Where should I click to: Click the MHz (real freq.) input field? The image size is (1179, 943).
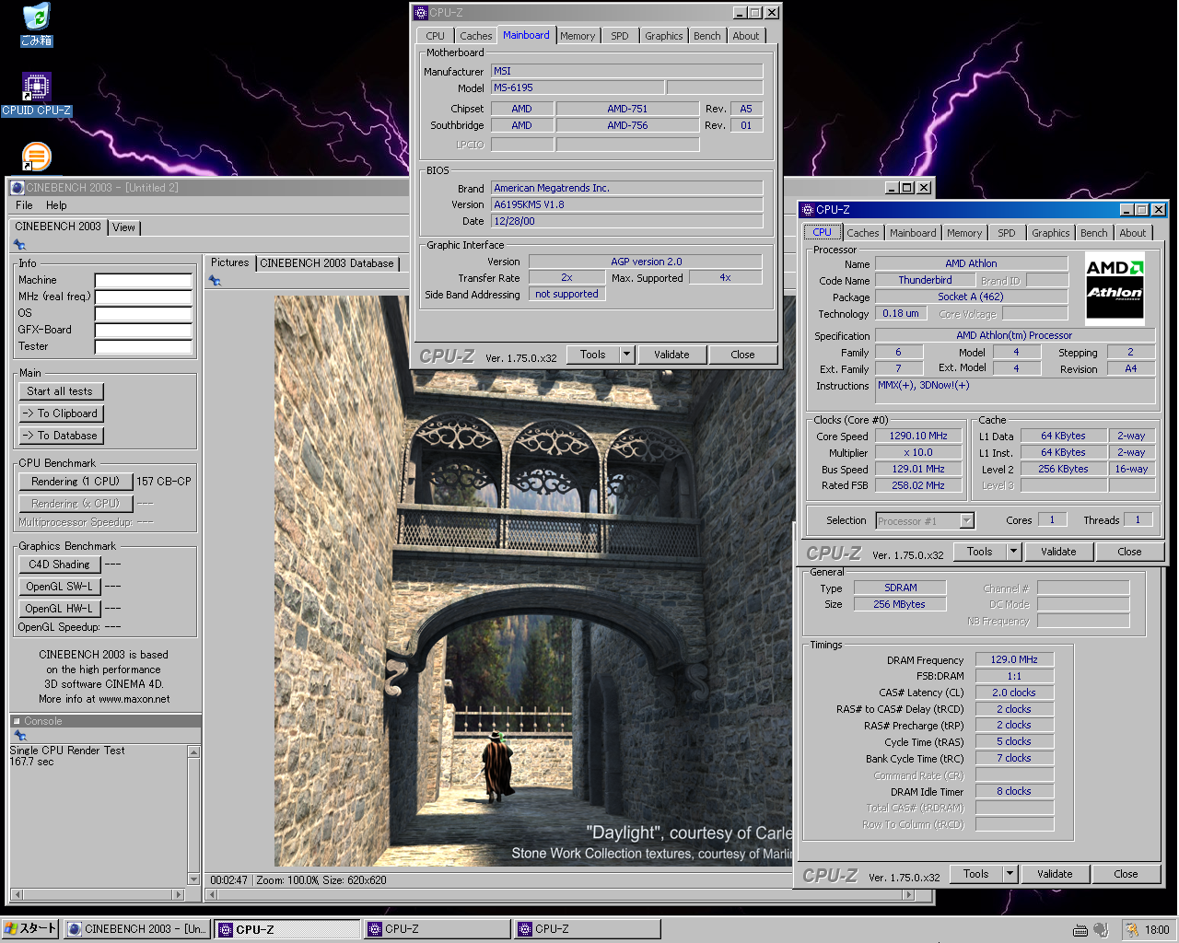tap(144, 297)
